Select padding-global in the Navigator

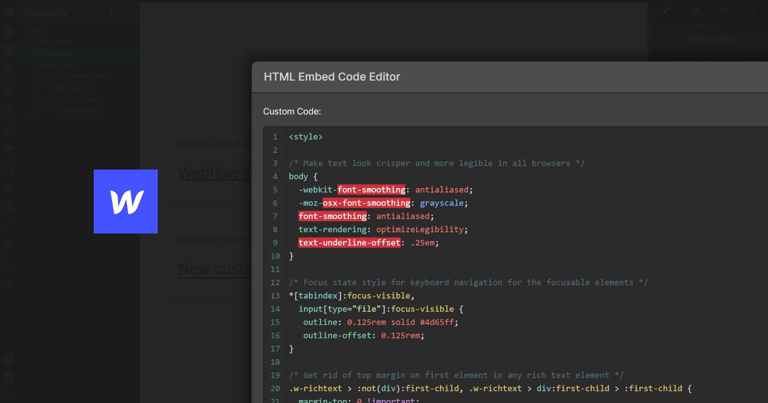coord(73,88)
